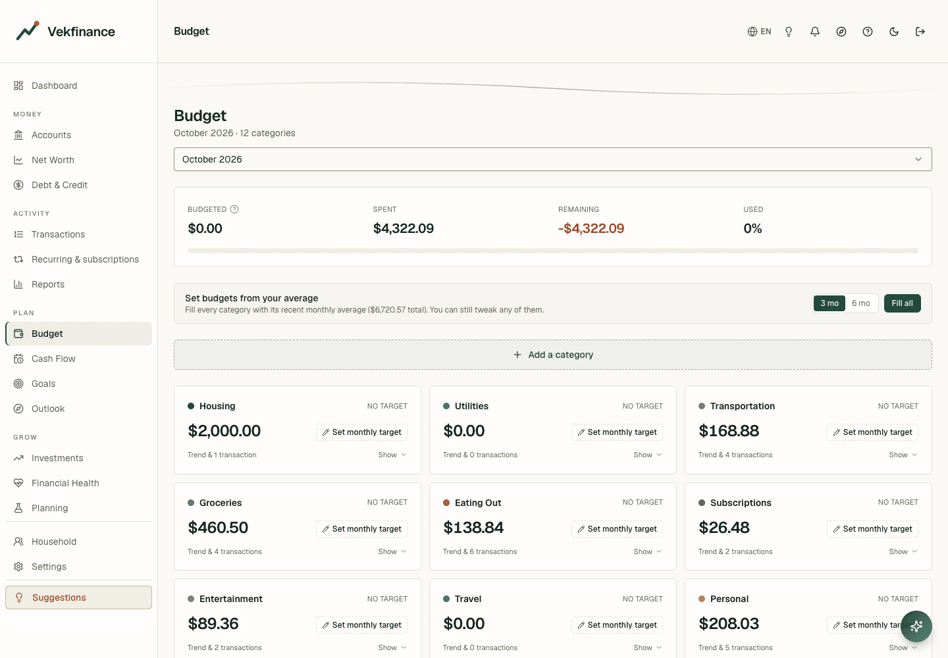Toggle dark mode moon icon
Image resolution: width=948 pixels, height=658 pixels.
pyautogui.click(x=894, y=32)
